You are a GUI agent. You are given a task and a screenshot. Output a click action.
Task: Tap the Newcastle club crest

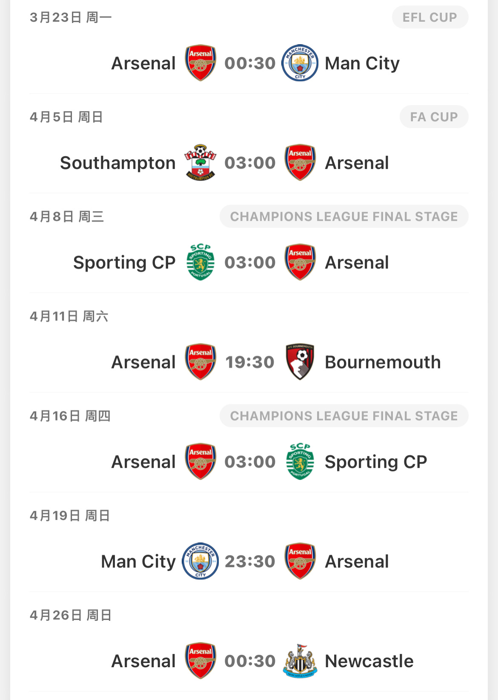300,661
